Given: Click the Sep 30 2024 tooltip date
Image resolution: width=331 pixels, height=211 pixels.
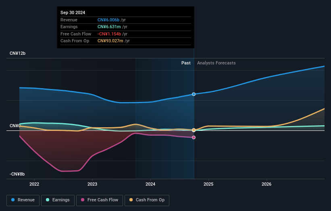Looking at the screenshot, I should (73, 12).
